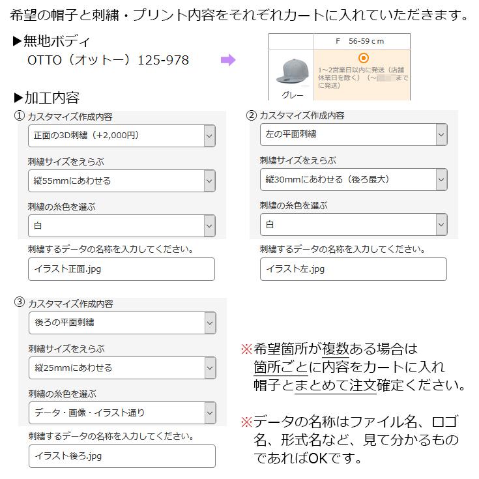This screenshot has width=479, height=479.
Task: Open the 後ろの平面刺繍 customization dropdown
Action: (x=121, y=323)
